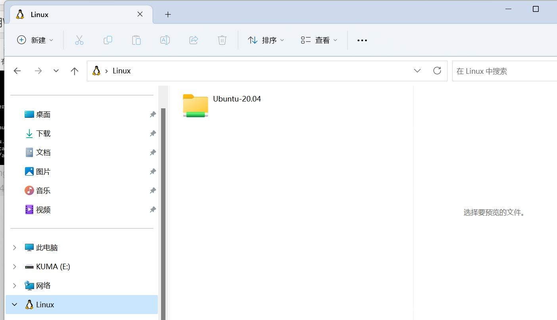Expand the 网络 (Network) node
This screenshot has width=557, height=320.
click(x=15, y=286)
